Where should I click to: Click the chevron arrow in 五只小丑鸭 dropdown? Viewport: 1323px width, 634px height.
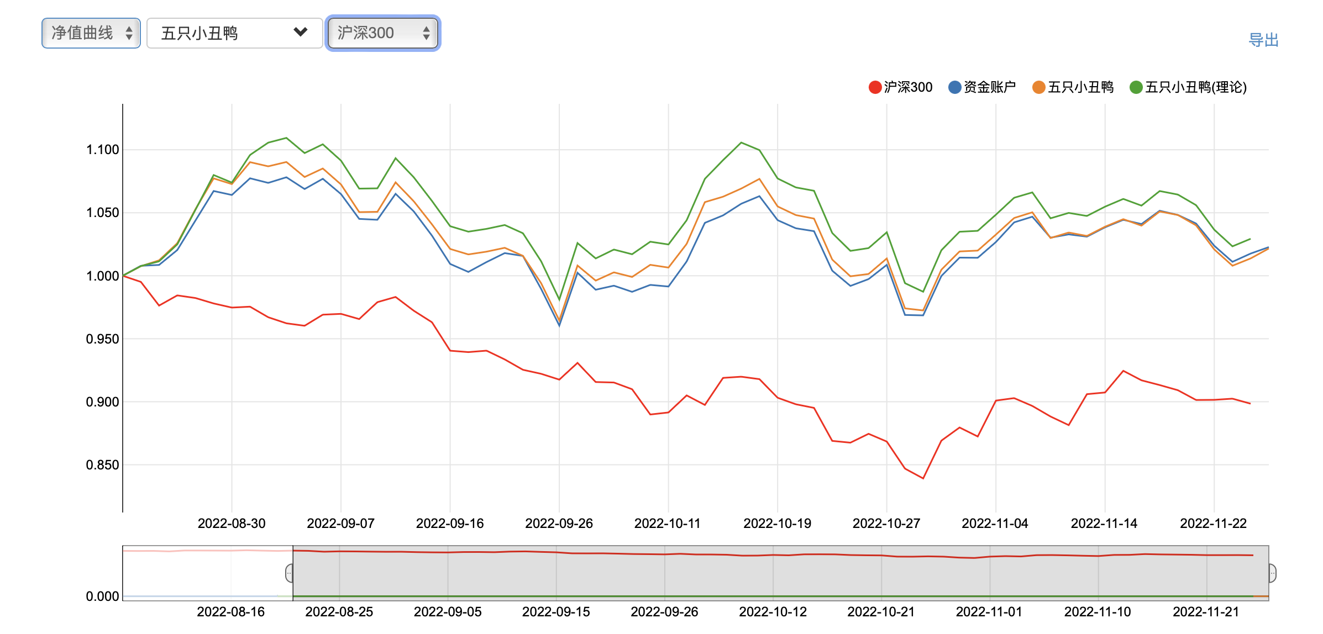click(x=300, y=32)
